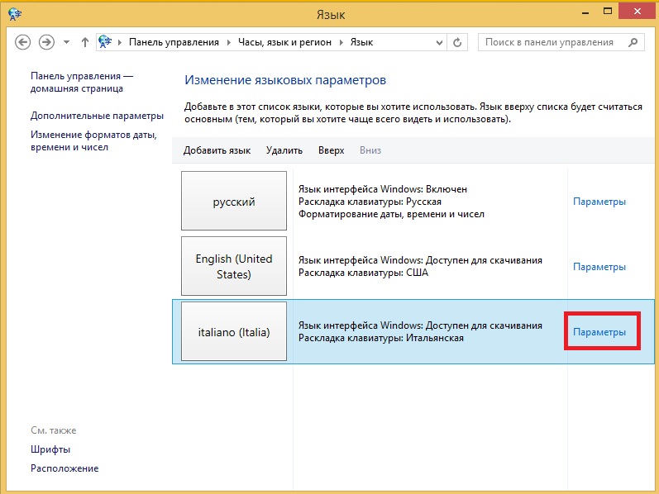Expand chevron after Часы, язык и регион
Screen dimensions: 659x494
(341, 42)
